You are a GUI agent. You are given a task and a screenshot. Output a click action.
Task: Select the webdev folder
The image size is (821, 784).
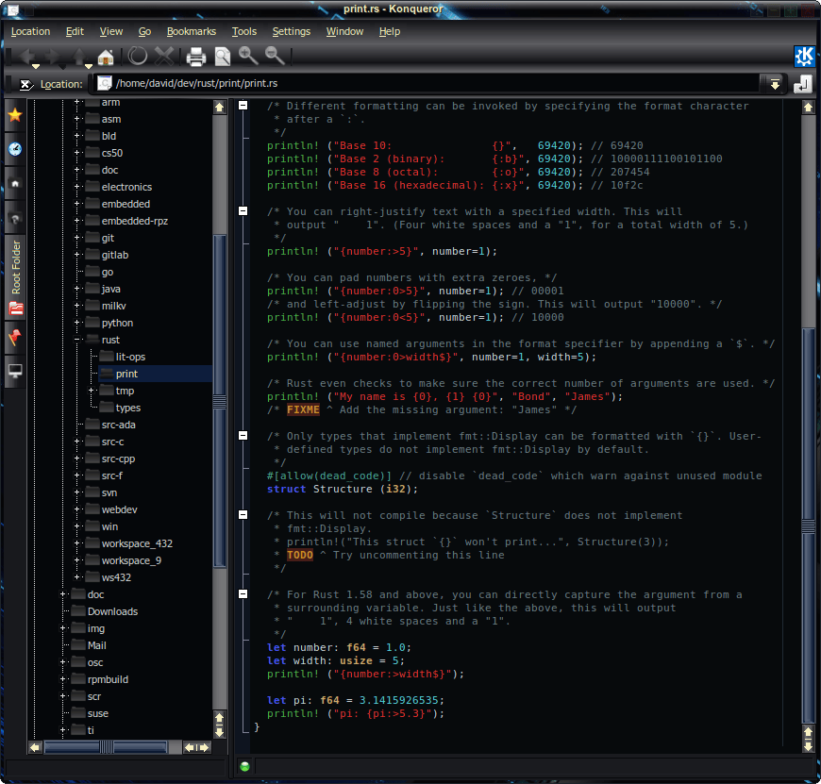point(119,509)
